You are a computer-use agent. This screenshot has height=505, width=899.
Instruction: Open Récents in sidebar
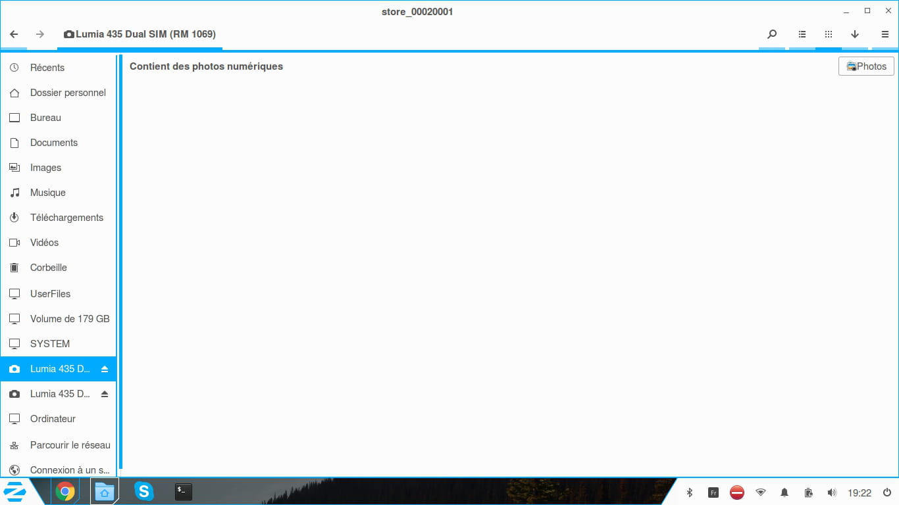pyautogui.click(x=58, y=68)
